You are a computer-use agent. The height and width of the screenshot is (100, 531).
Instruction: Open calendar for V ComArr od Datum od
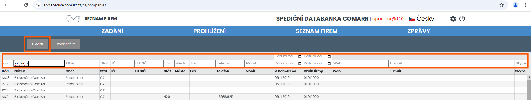(x=300, y=56)
